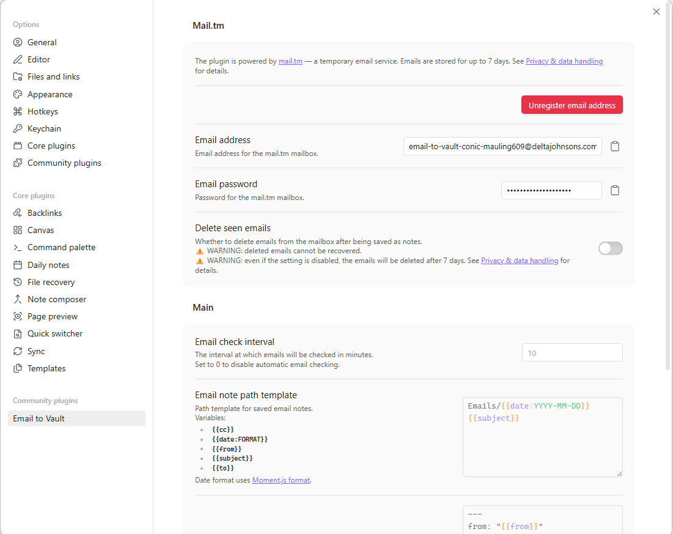Screen dimensions: 673x534
Task: Click the Keychain key icon
Action: coord(18,128)
